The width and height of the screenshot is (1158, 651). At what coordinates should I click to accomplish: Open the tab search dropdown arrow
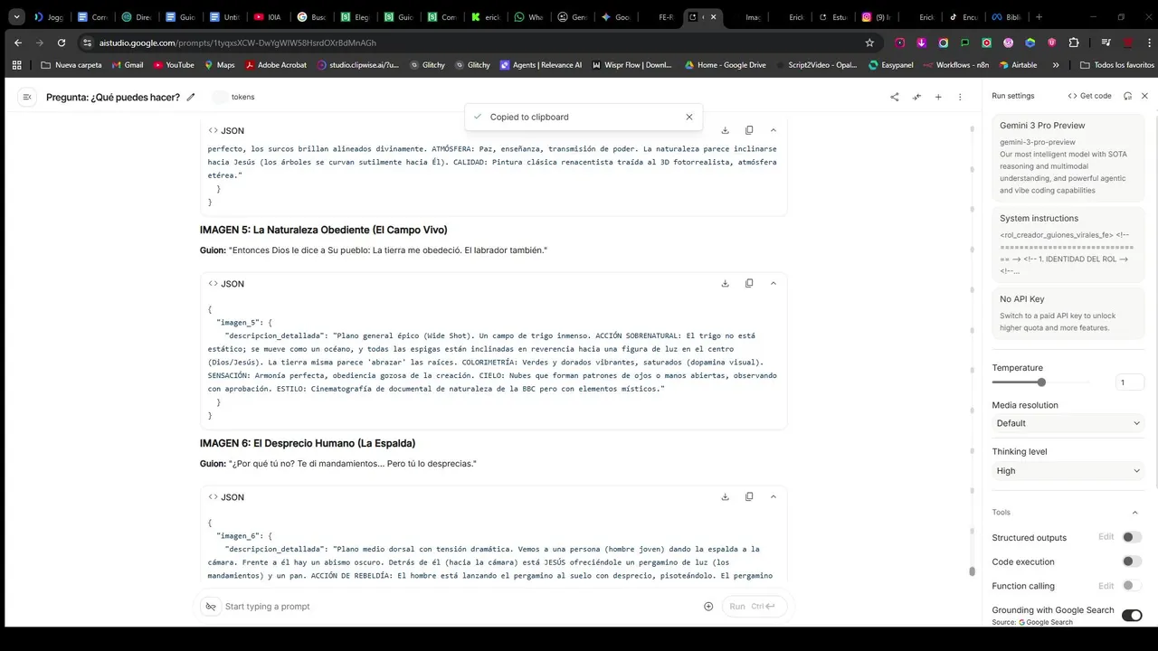[16, 17]
